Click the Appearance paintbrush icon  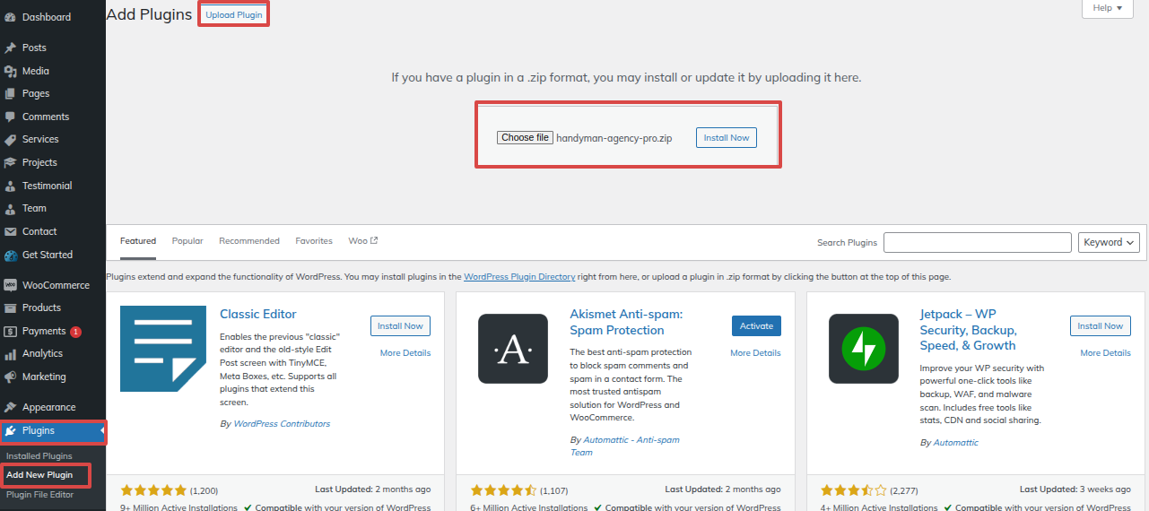tap(10, 407)
